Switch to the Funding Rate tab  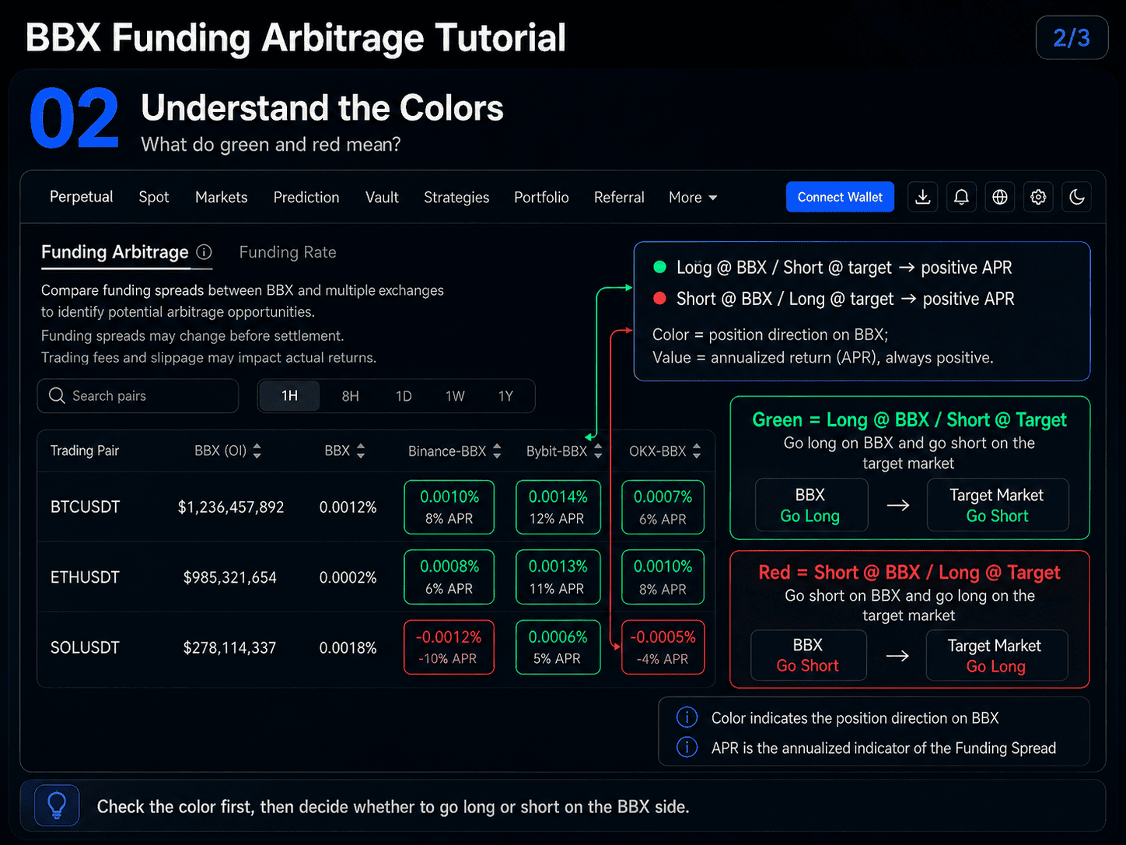[288, 252]
